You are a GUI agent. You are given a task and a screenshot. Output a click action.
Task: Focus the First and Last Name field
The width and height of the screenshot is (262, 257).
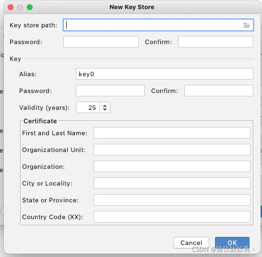(x=172, y=133)
